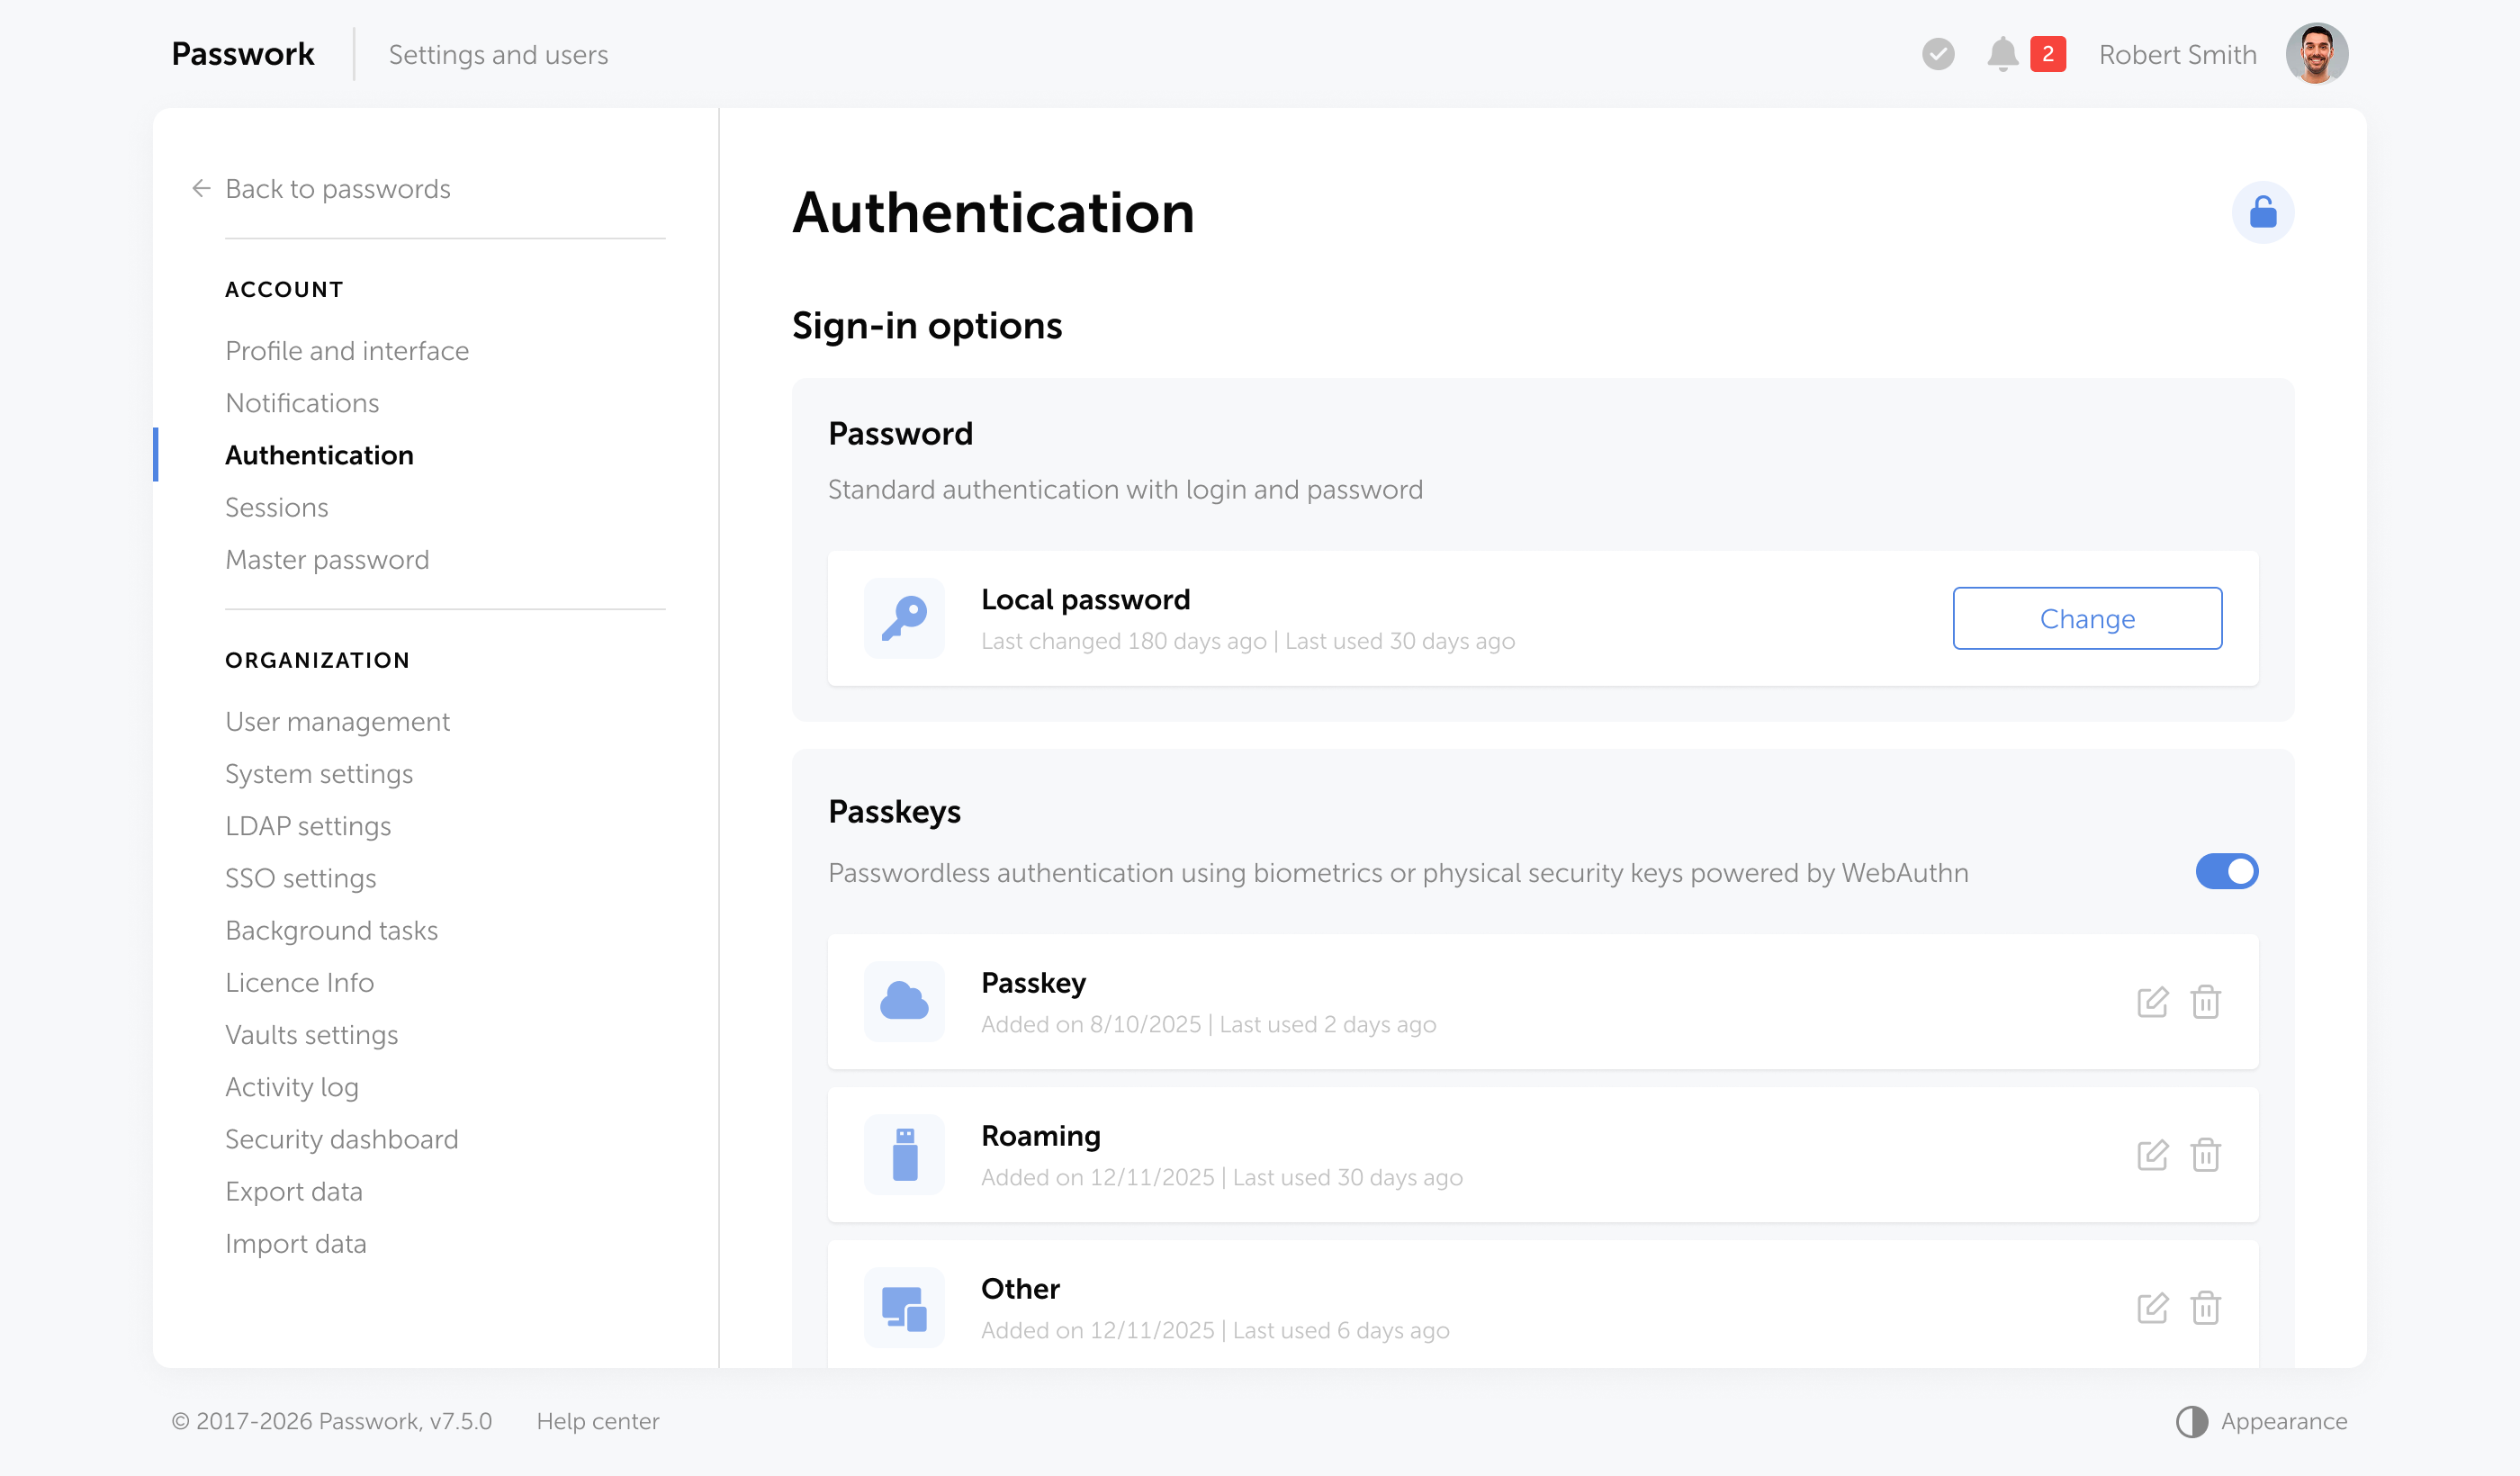Click the Change local password button
Image resolution: width=2520 pixels, height=1476 pixels.
pyautogui.click(x=2086, y=618)
